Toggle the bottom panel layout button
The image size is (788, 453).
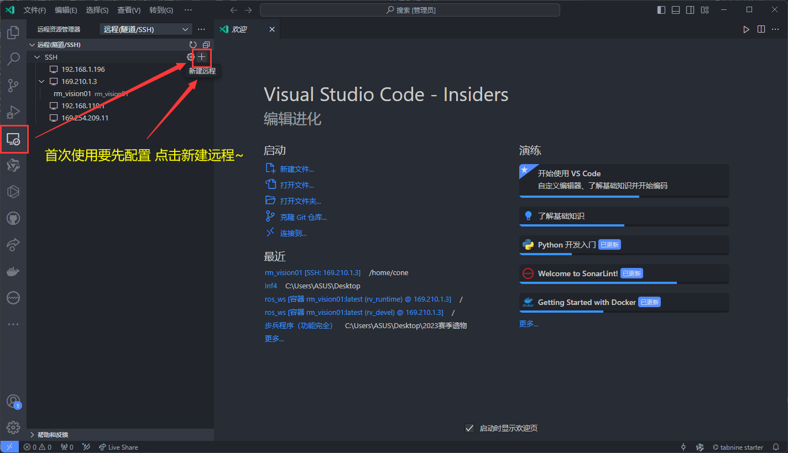676,10
